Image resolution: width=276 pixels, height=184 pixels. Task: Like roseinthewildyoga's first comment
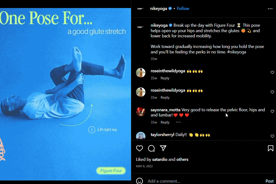click(272, 72)
